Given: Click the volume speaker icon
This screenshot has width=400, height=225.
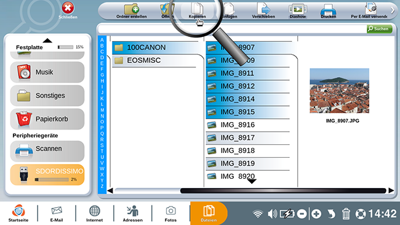Looking at the screenshot, I should [272, 214].
